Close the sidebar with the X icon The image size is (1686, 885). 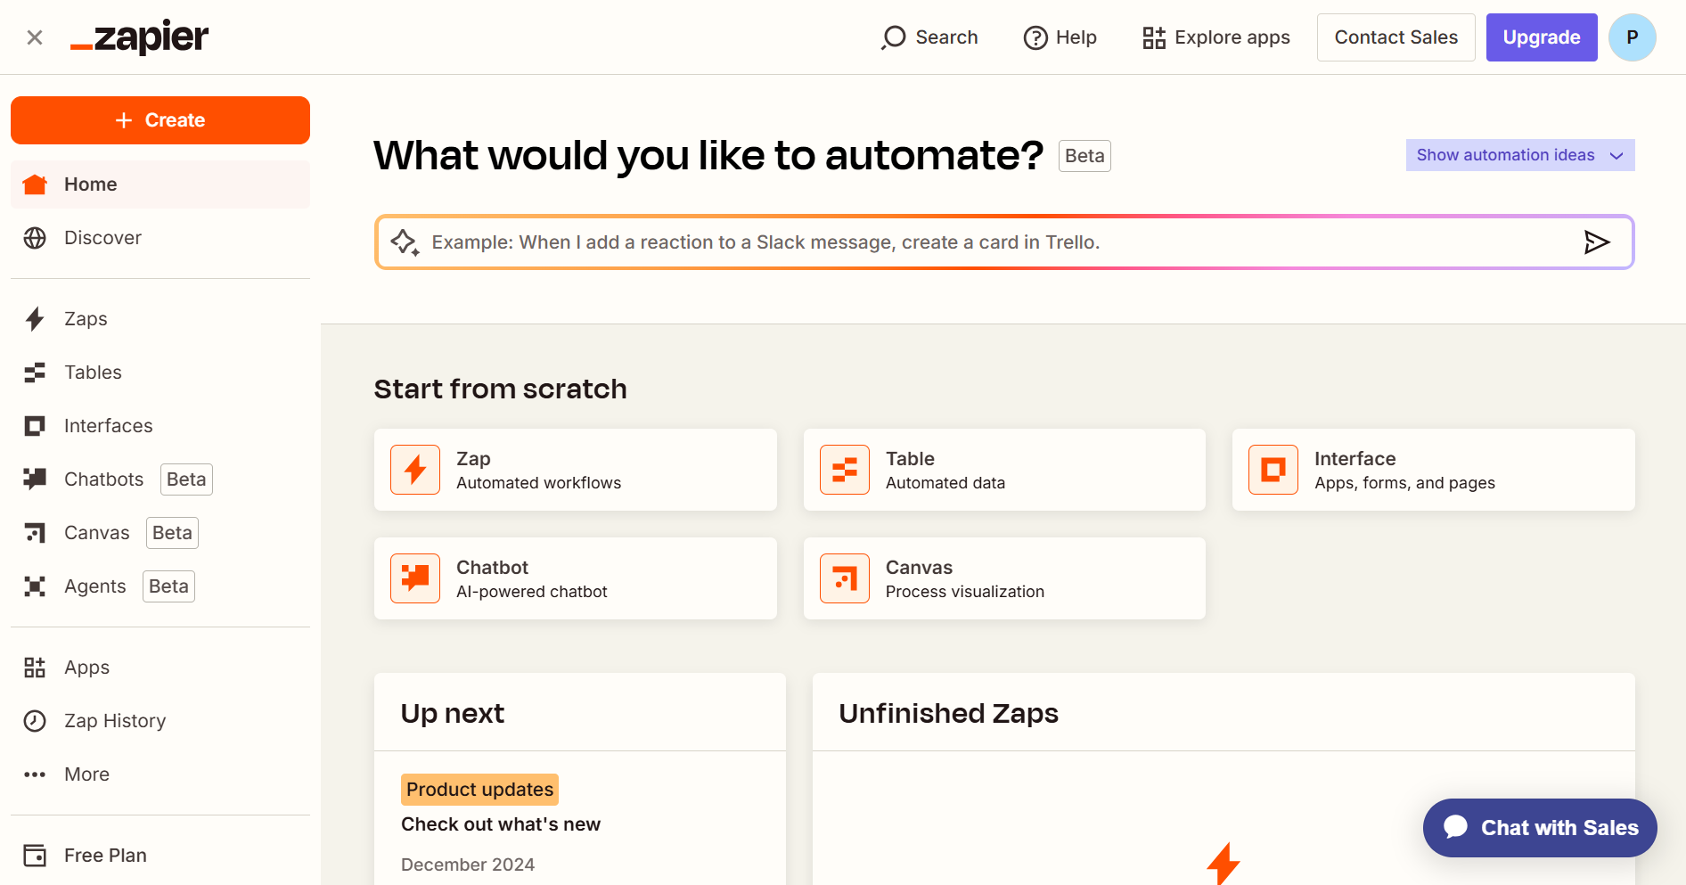click(x=35, y=37)
